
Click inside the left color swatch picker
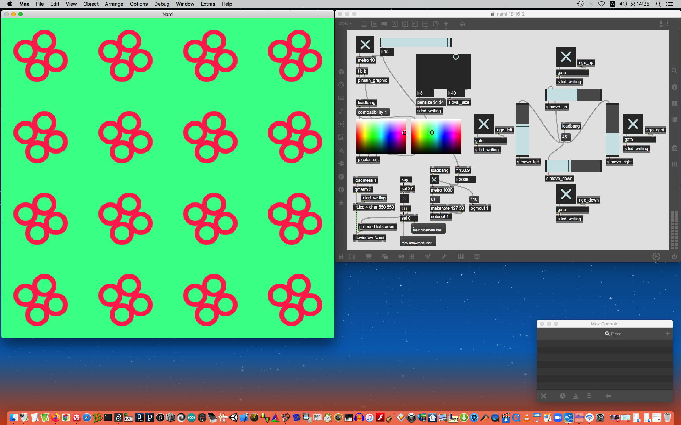(381, 136)
